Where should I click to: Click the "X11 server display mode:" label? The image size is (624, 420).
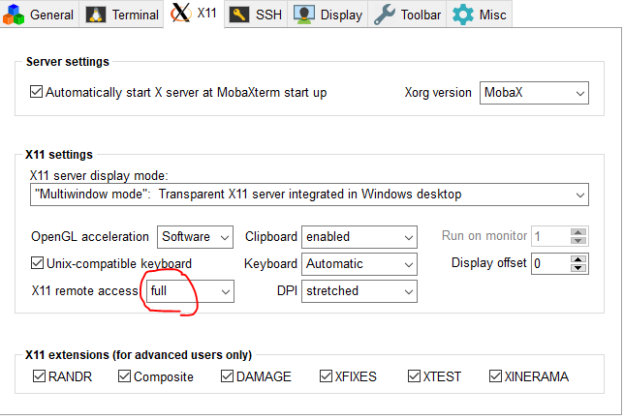coord(99,175)
